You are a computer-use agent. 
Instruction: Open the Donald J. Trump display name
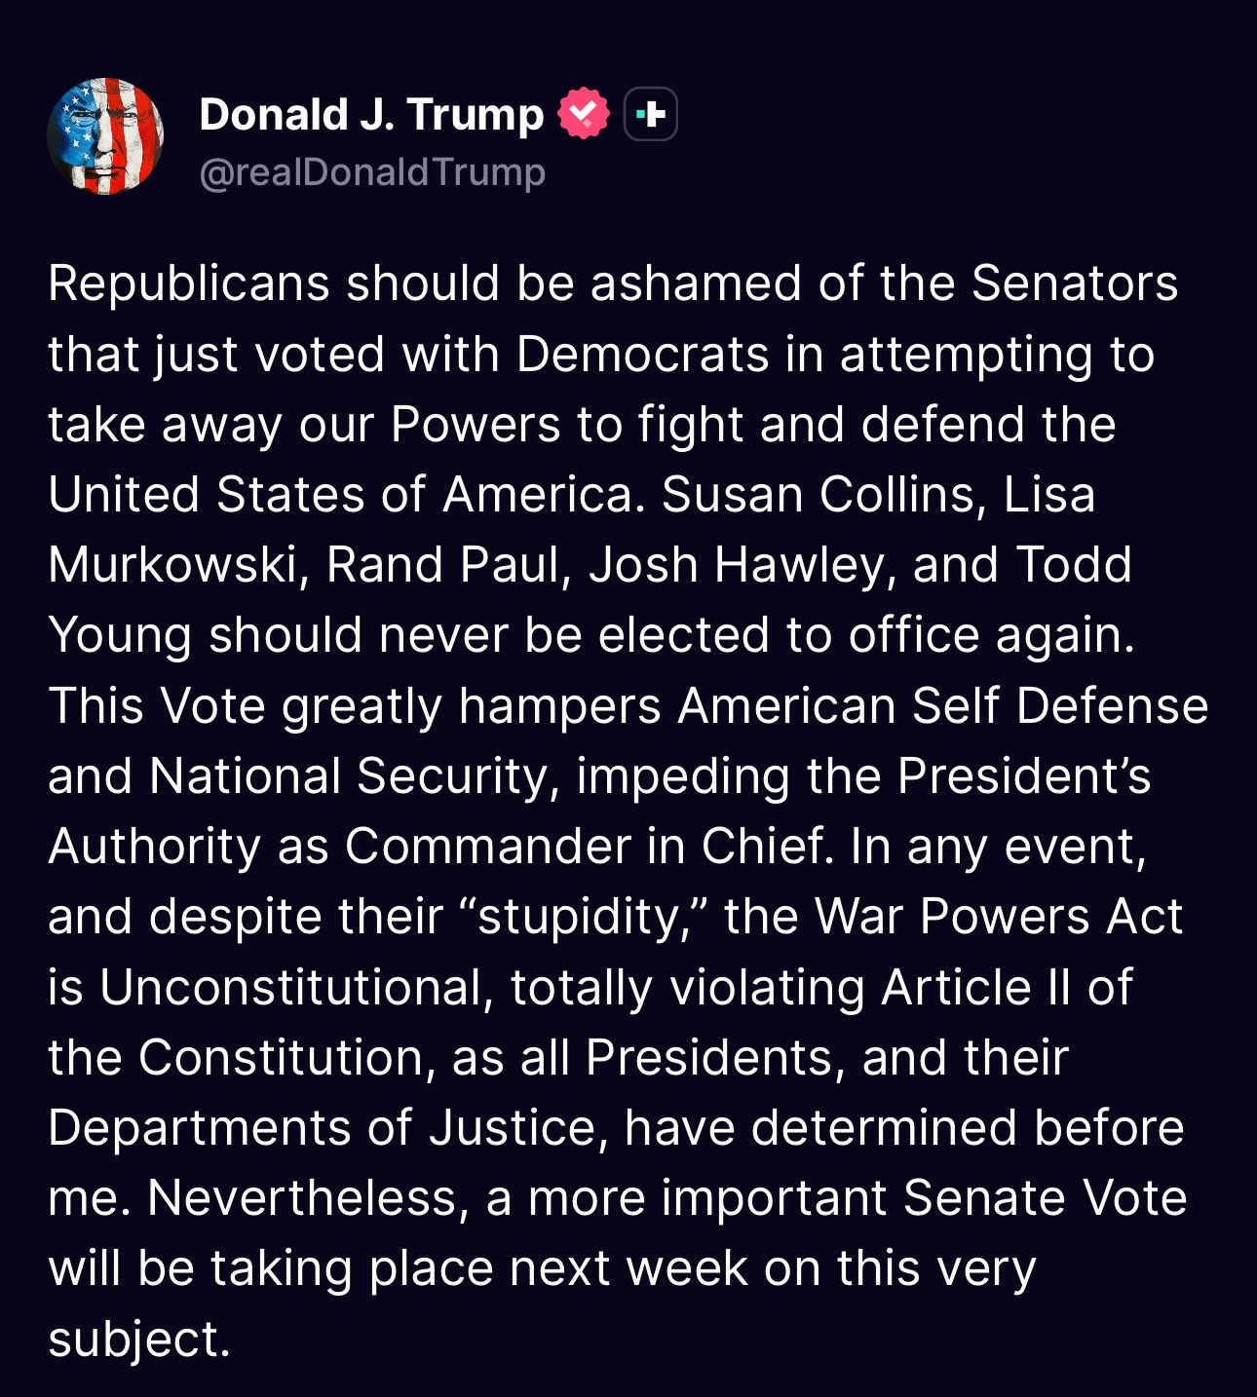(371, 114)
